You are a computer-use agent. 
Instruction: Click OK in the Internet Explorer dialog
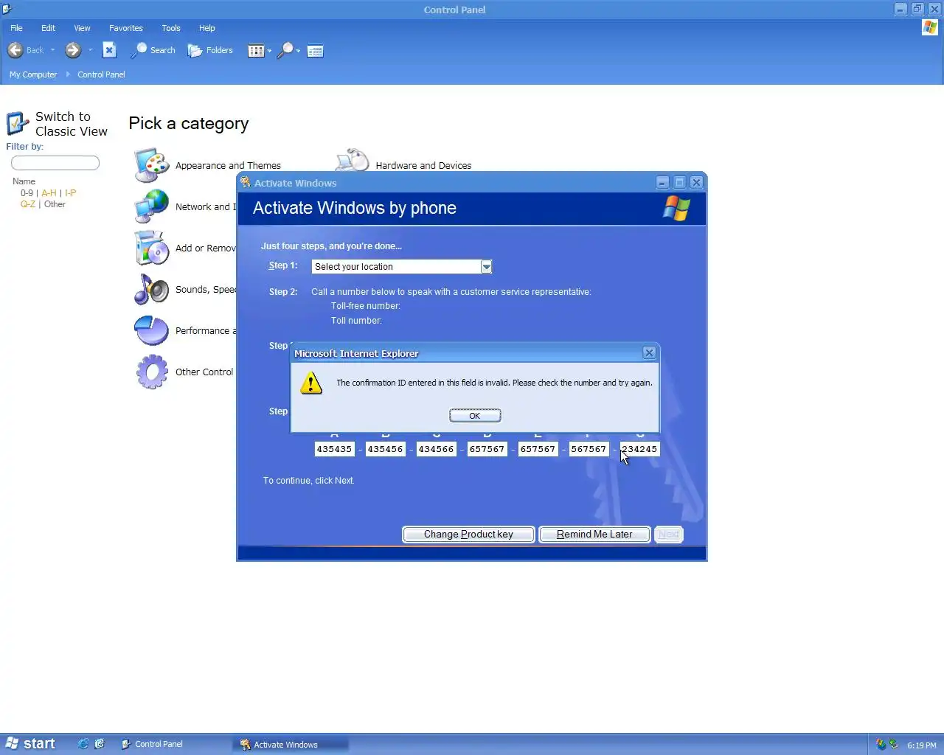point(475,416)
